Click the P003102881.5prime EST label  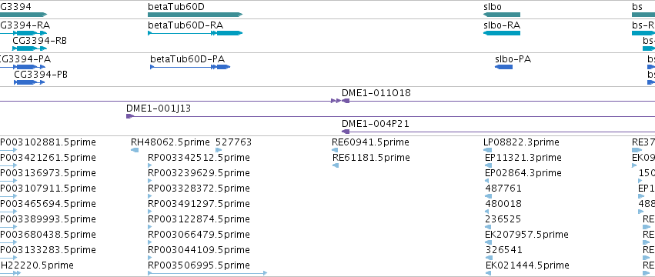point(48,142)
